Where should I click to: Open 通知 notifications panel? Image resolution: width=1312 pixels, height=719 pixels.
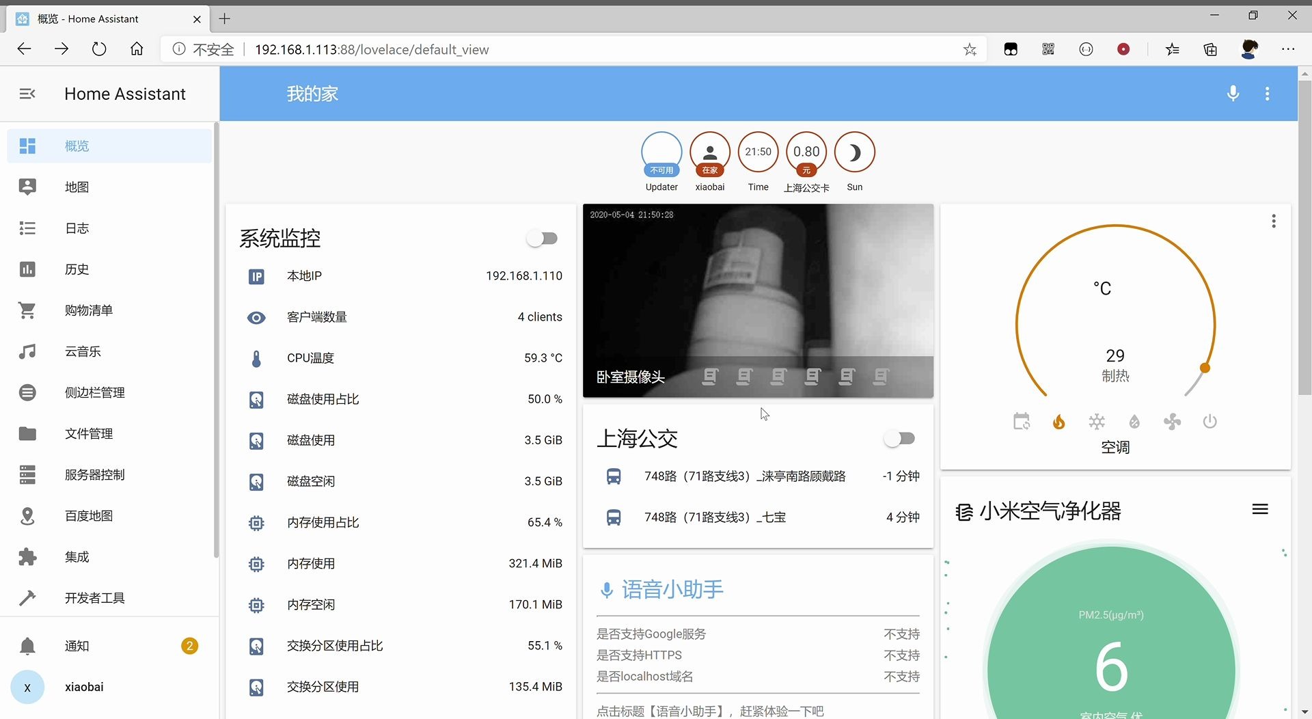coord(109,645)
